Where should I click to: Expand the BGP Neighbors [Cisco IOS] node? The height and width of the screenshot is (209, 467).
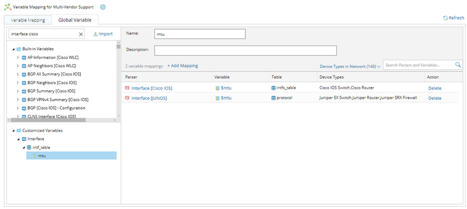18,83
